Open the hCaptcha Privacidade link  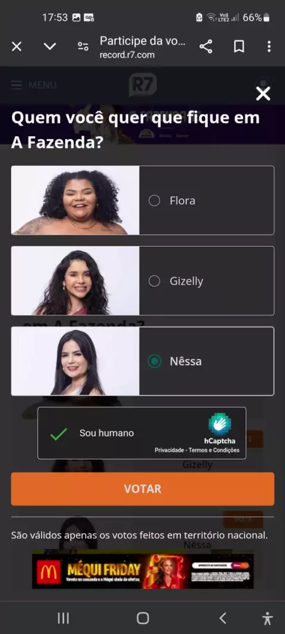click(169, 450)
